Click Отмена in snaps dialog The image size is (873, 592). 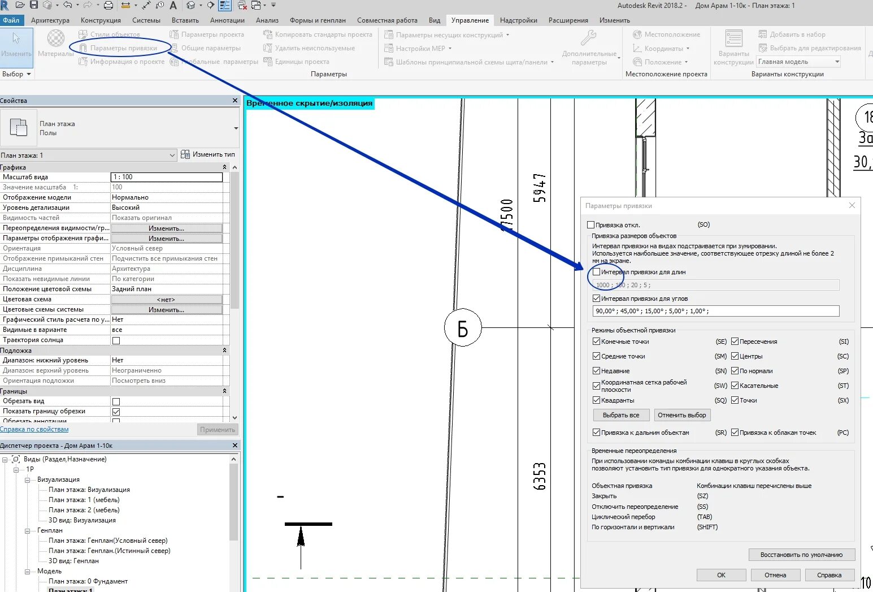pyautogui.click(x=775, y=575)
